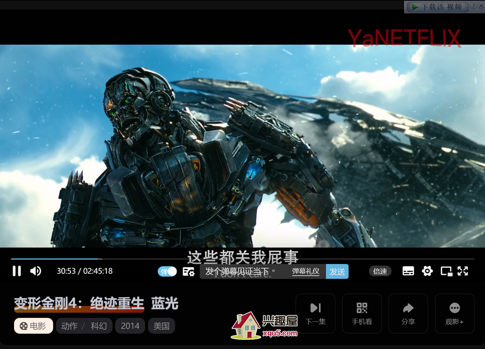Open the 观影+ more options button
Image resolution: width=485 pixels, height=349 pixels.
pyautogui.click(x=455, y=313)
